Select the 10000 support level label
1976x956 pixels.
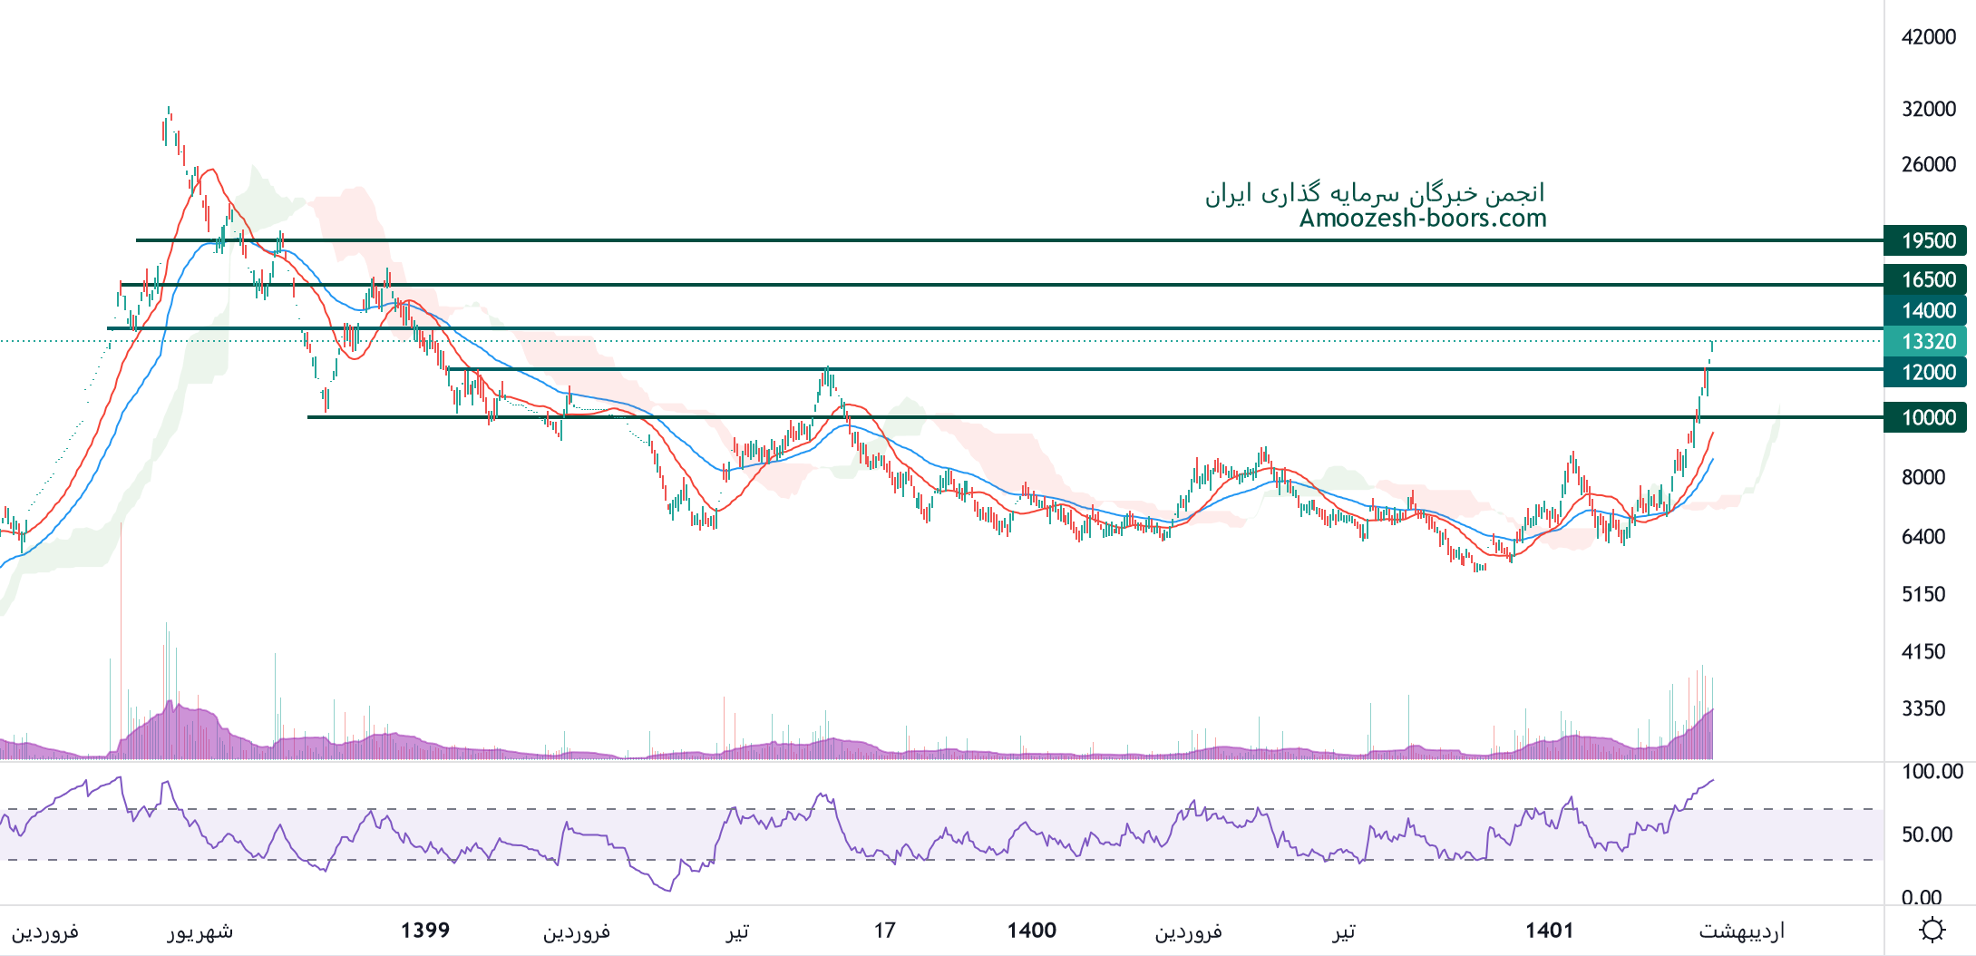1927,418
